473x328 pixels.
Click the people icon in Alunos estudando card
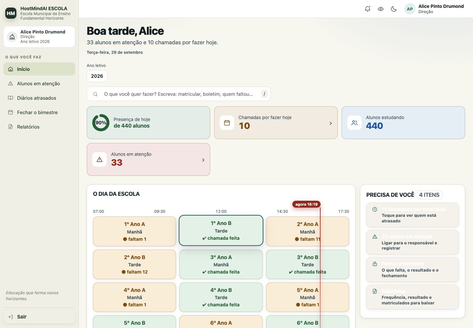(354, 123)
